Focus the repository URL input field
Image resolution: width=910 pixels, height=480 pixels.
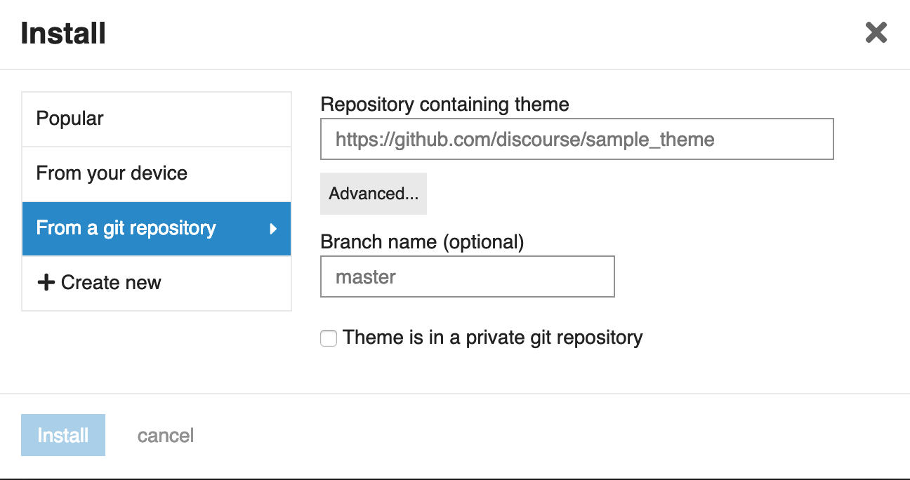pos(576,139)
